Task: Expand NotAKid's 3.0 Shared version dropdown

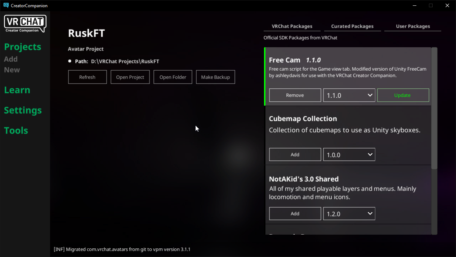Action: (349, 213)
